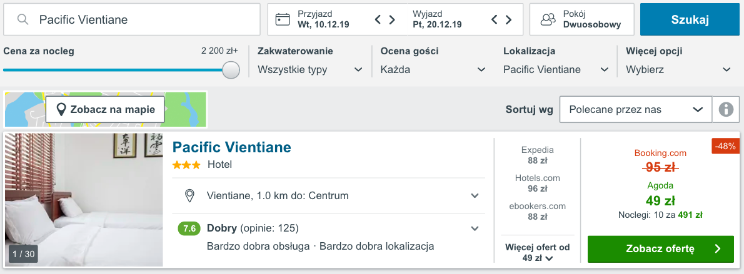Move check-out date back one day
744x274 pixels.
tap(494, 20)
